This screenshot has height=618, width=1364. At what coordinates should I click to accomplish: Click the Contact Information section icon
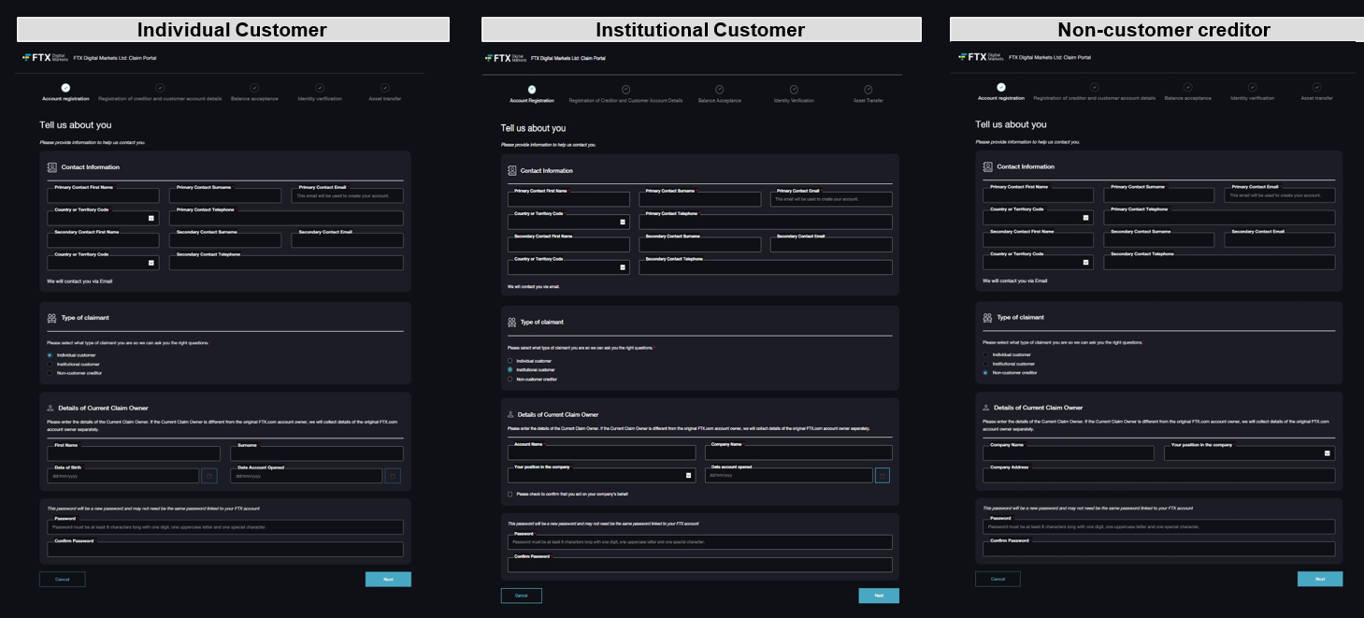pyautogui.click(x=50, y=166)
